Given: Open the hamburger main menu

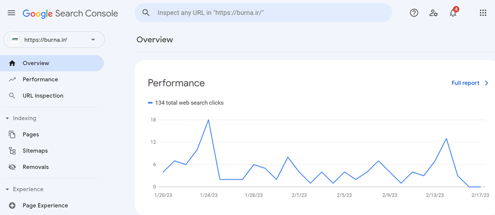Looking at the screenshot, I should pos(11,13).
